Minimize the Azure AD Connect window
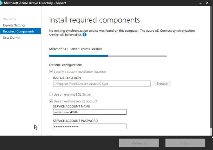 201,3
